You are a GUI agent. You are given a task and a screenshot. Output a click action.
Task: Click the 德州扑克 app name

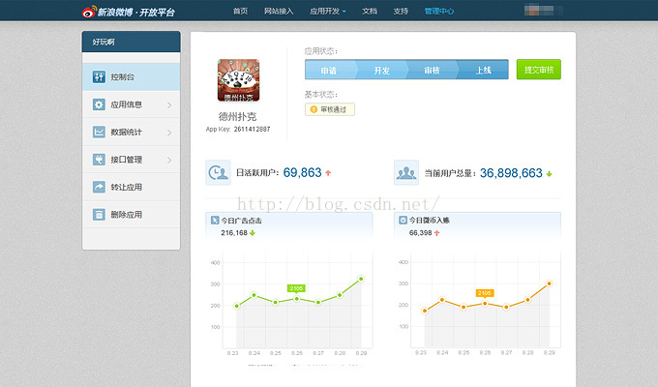pyautogui.click(x=237, y=116)
